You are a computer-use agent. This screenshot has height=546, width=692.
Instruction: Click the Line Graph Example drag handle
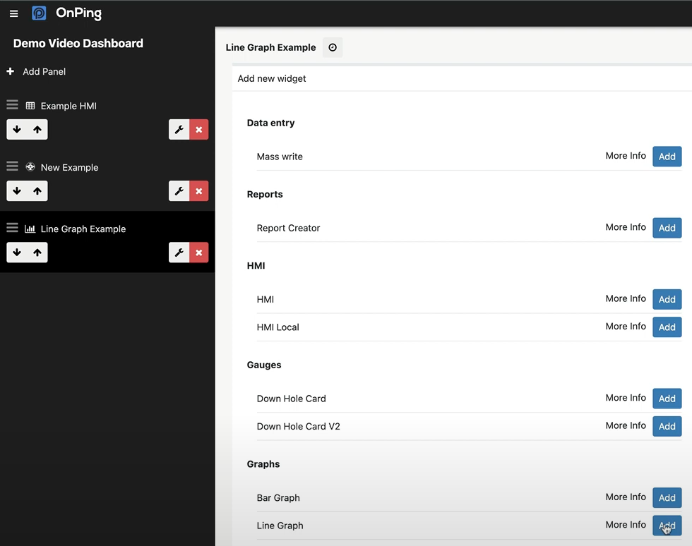(x=13, y=228)
